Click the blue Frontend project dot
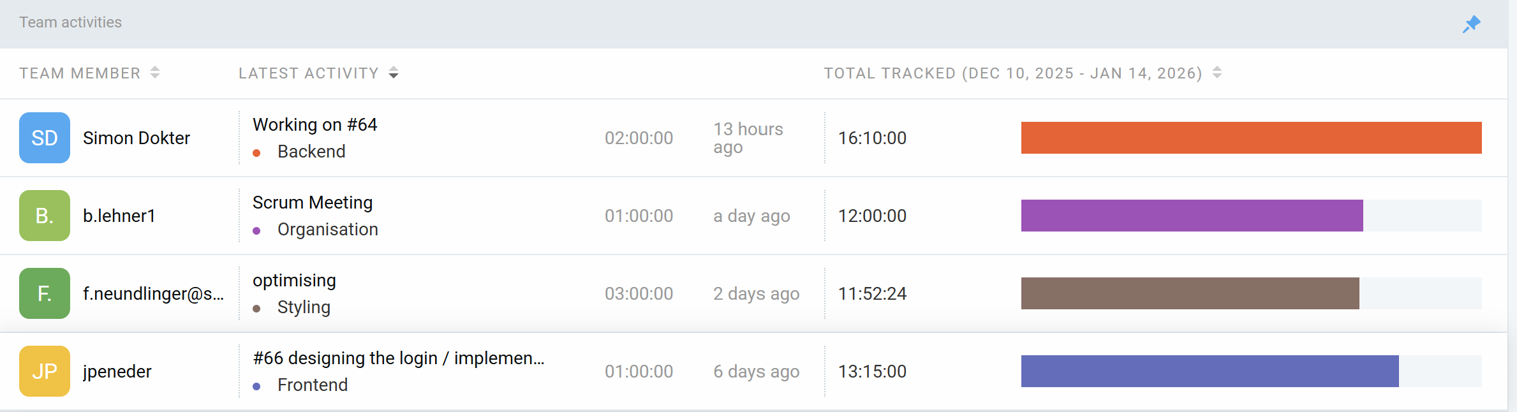Screen dimensions: 1517x412 256,386
